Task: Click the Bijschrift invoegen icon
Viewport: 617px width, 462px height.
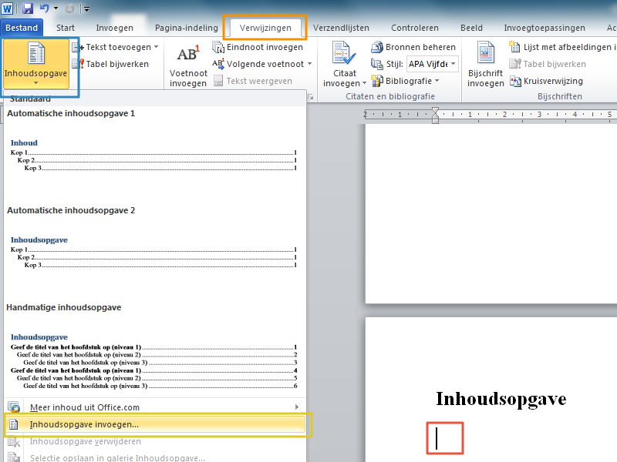Action: coord(486,55)
